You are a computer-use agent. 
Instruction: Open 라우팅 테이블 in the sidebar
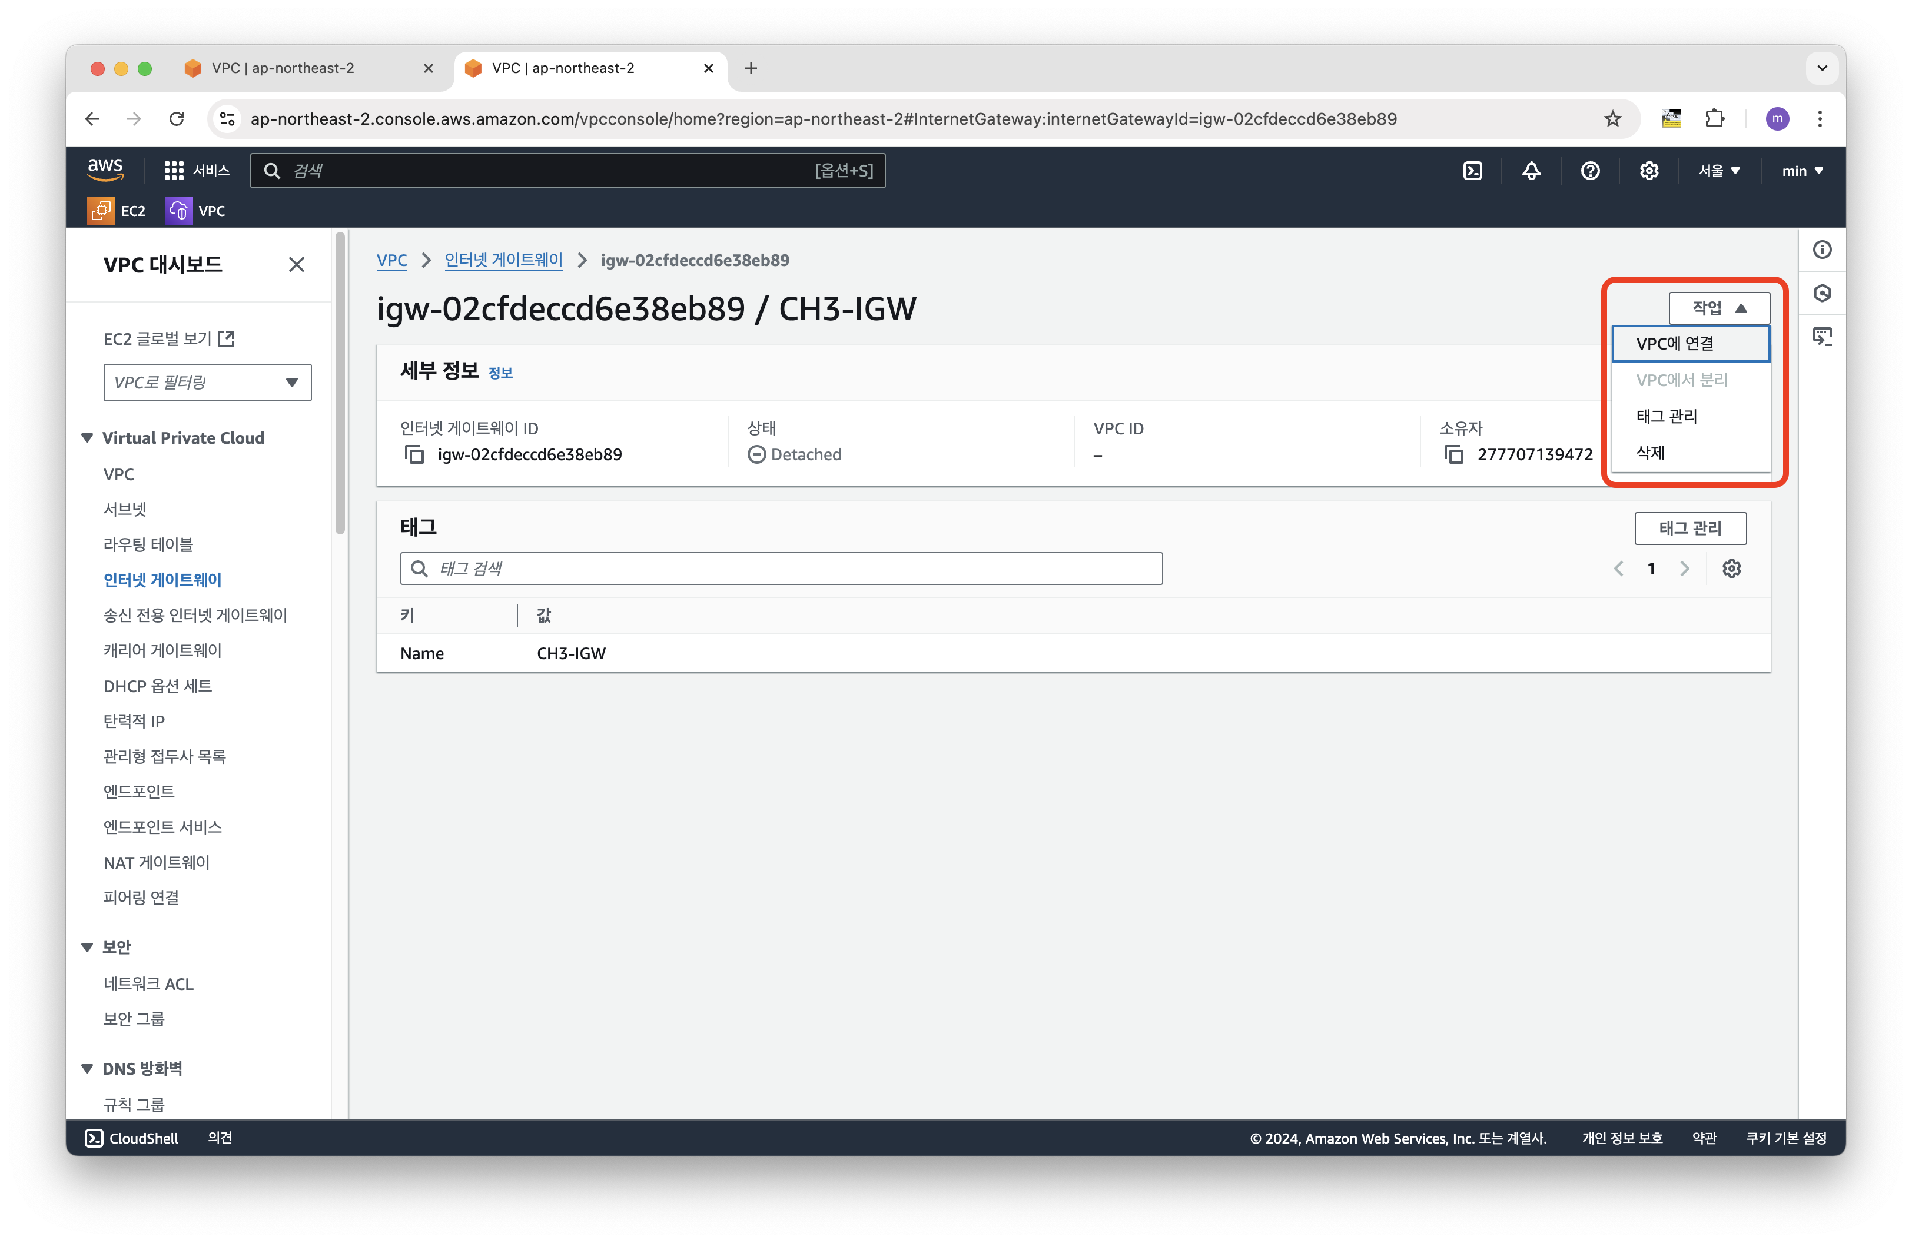[148, 544]
